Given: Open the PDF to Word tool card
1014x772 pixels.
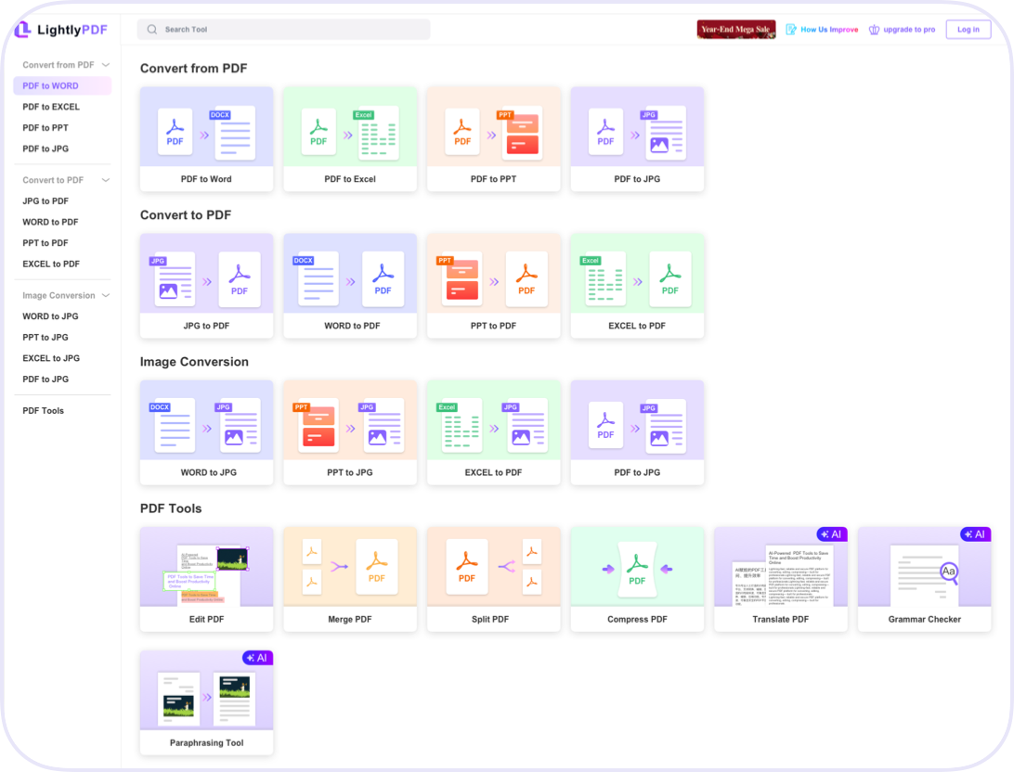Looking at the screenshot, I should [x=206, y=139].
